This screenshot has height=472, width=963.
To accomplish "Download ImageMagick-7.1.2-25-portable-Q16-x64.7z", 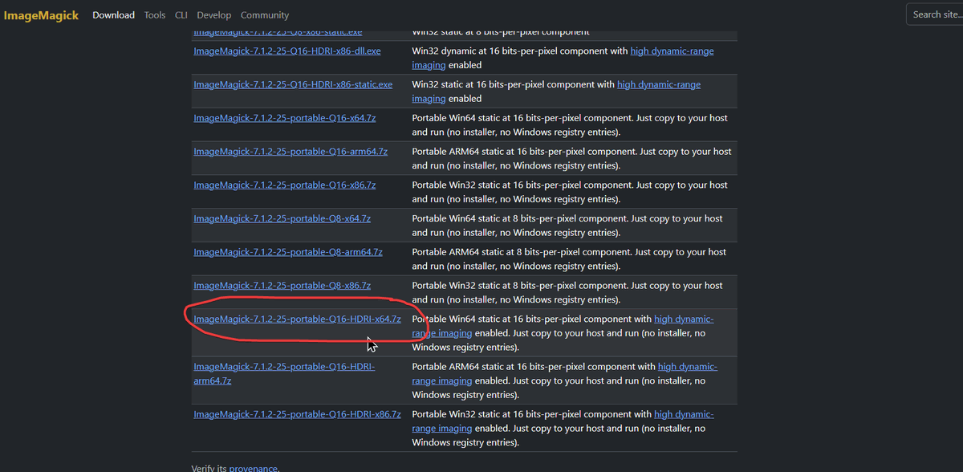I will click(284, 118).
